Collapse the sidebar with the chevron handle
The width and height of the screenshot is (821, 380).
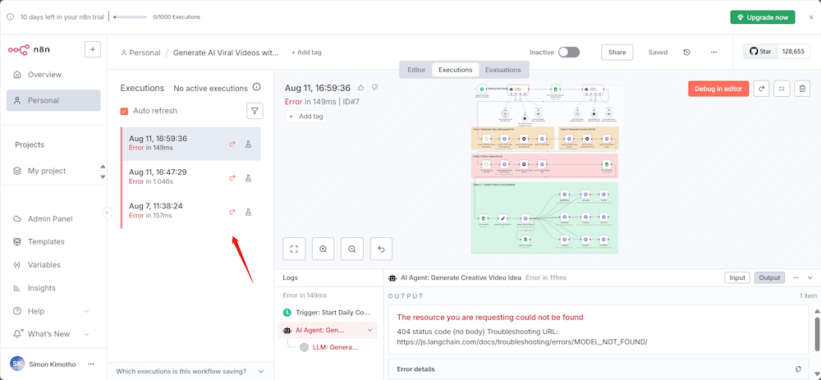point(107,213)
